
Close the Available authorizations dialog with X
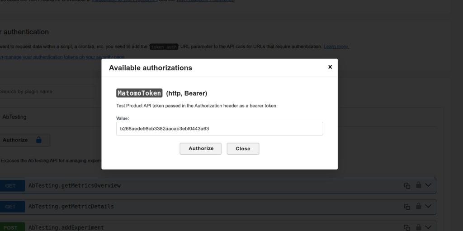click(330, 67)
